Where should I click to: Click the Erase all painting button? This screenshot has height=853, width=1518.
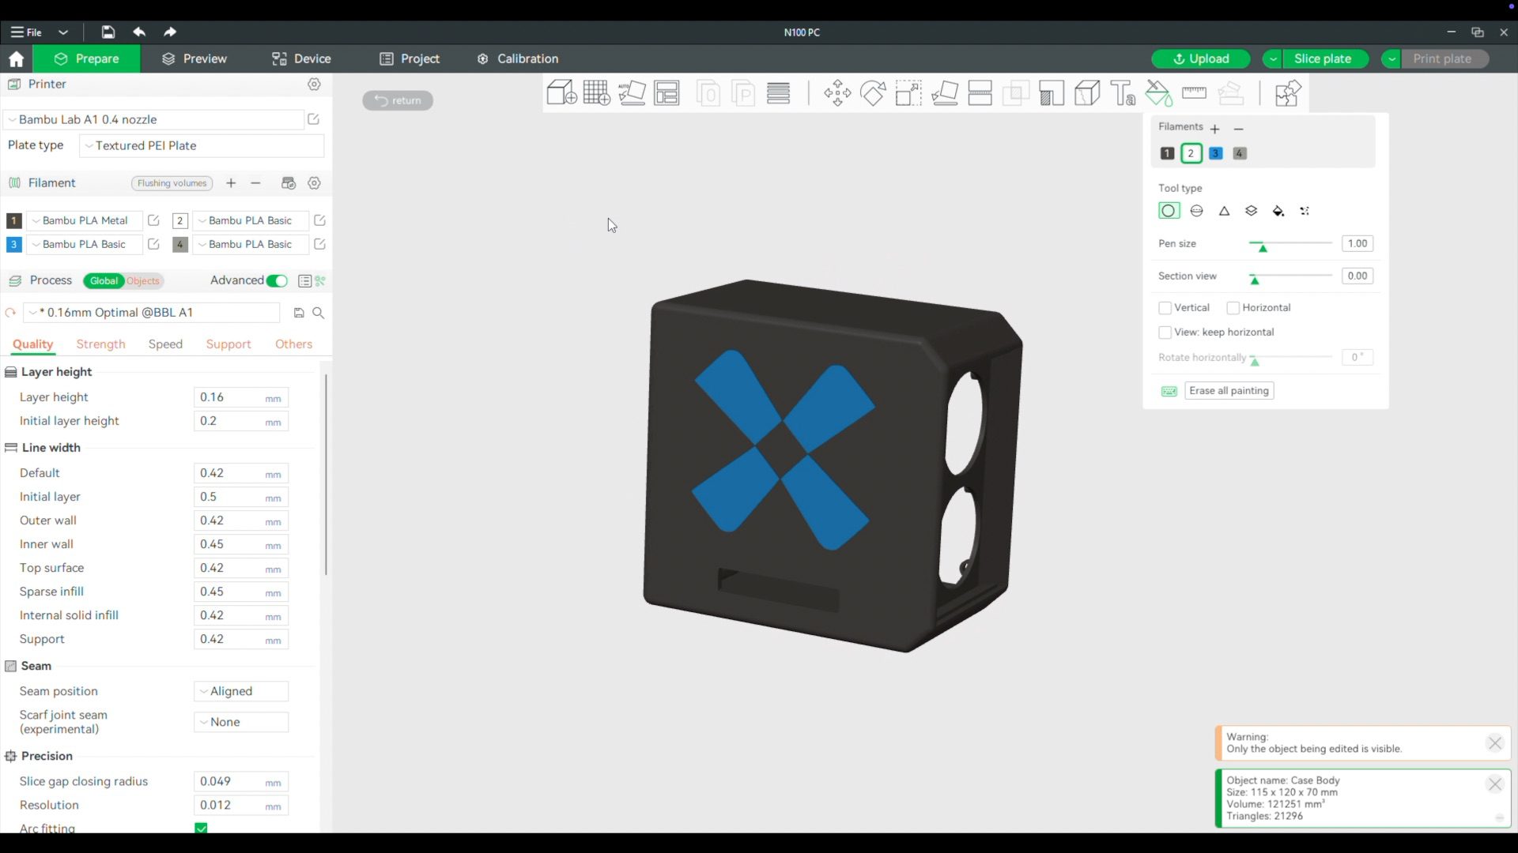pos(1229,391)
